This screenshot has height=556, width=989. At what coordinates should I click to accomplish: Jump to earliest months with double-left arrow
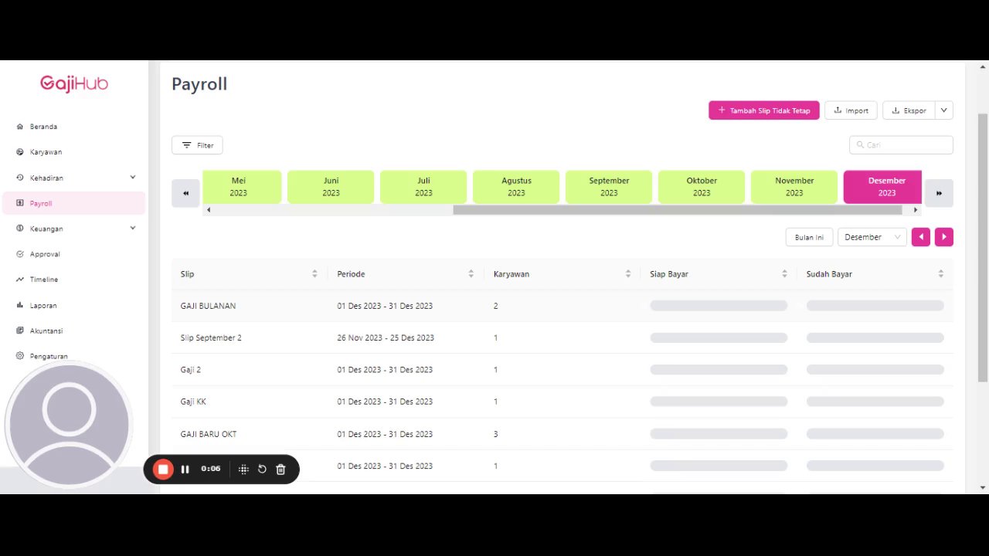(x=185, y=193)
